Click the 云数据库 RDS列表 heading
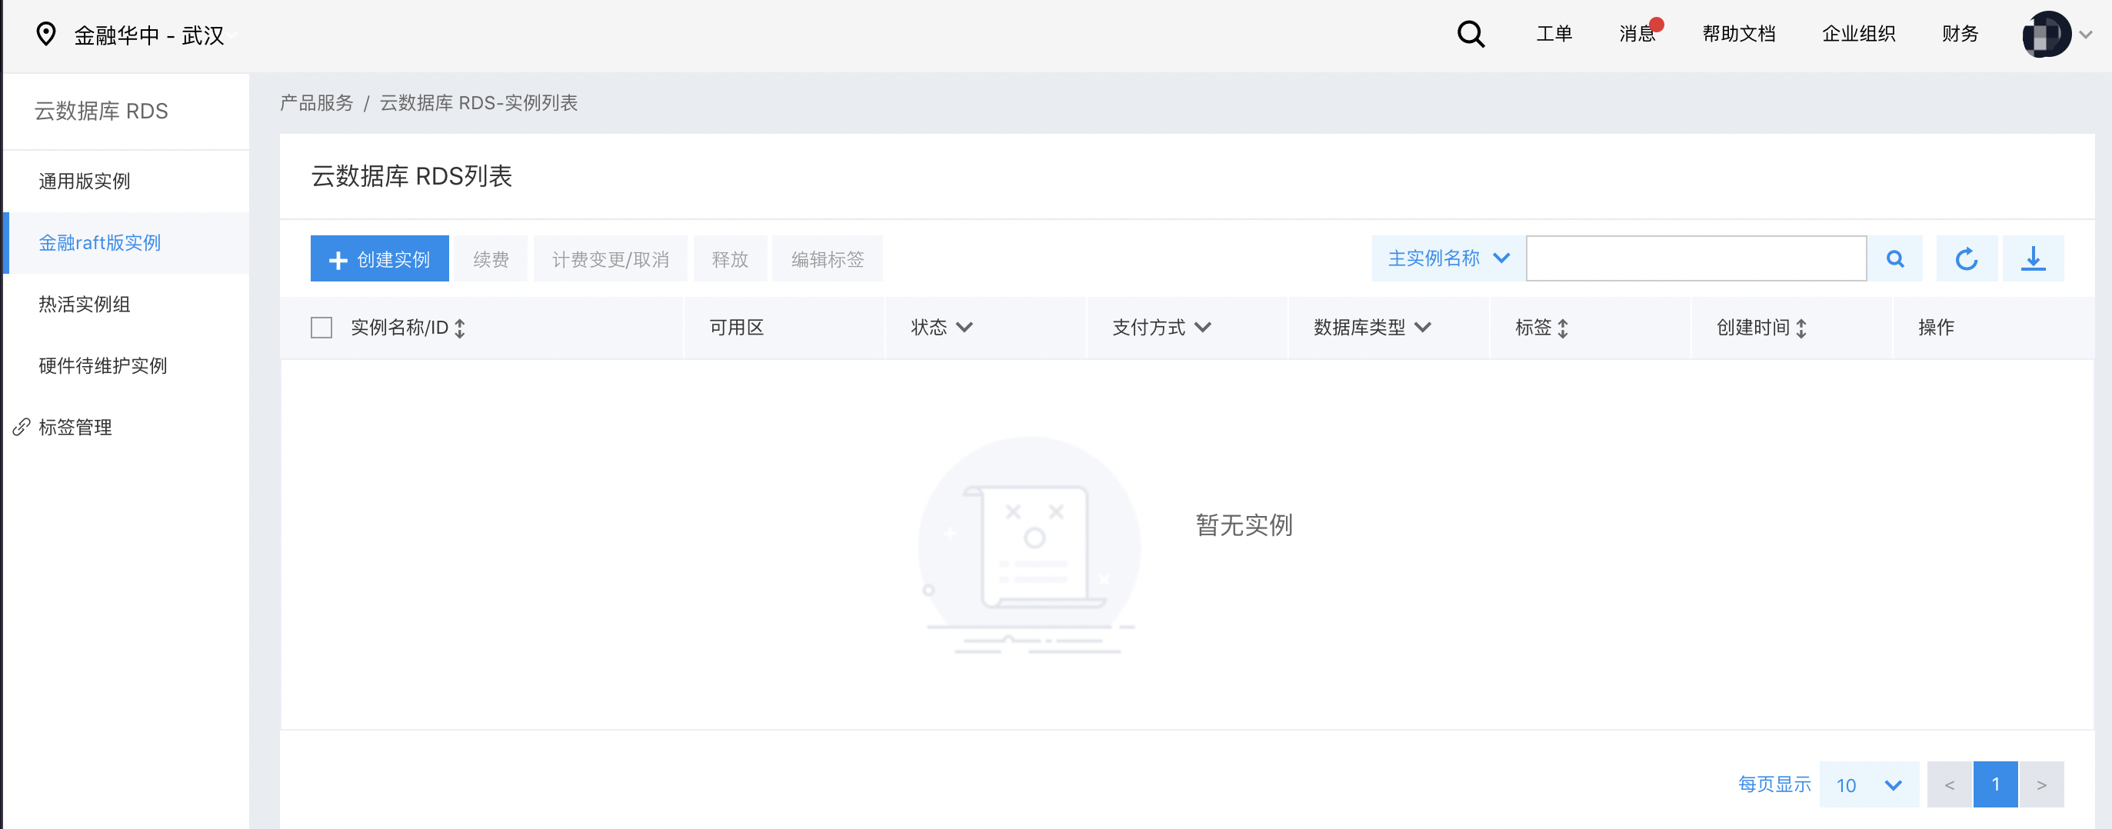2112x829 pixels. [x=411, y=176]
